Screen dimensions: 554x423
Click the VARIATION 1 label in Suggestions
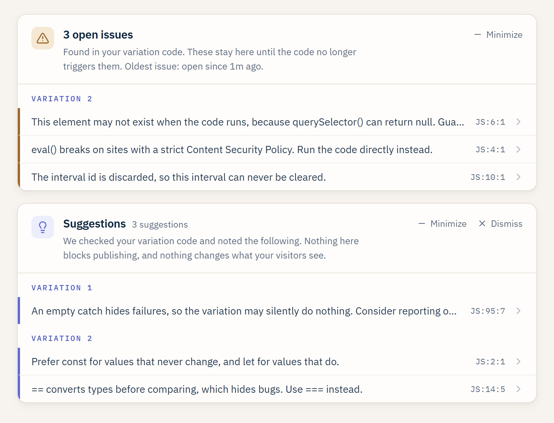click(62, 288)
